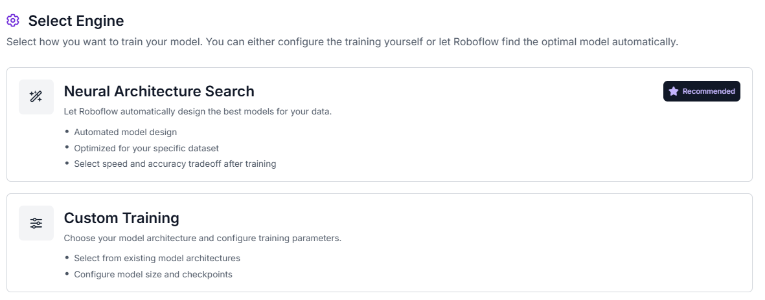Image resolution: width=765 pixels, height=300 pixels.
Task: Click 'Configure model size and checkpoints' bullet
Action: (154, 274)
